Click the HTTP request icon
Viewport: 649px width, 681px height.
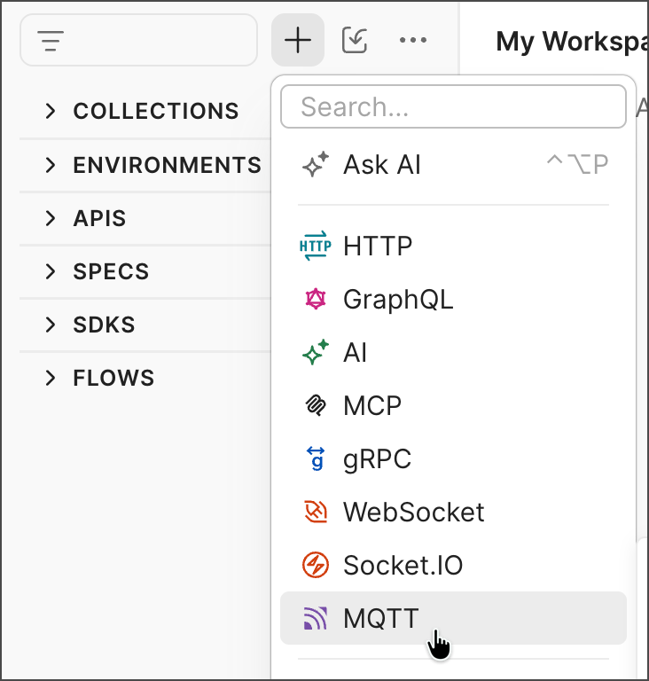(316, 246)
